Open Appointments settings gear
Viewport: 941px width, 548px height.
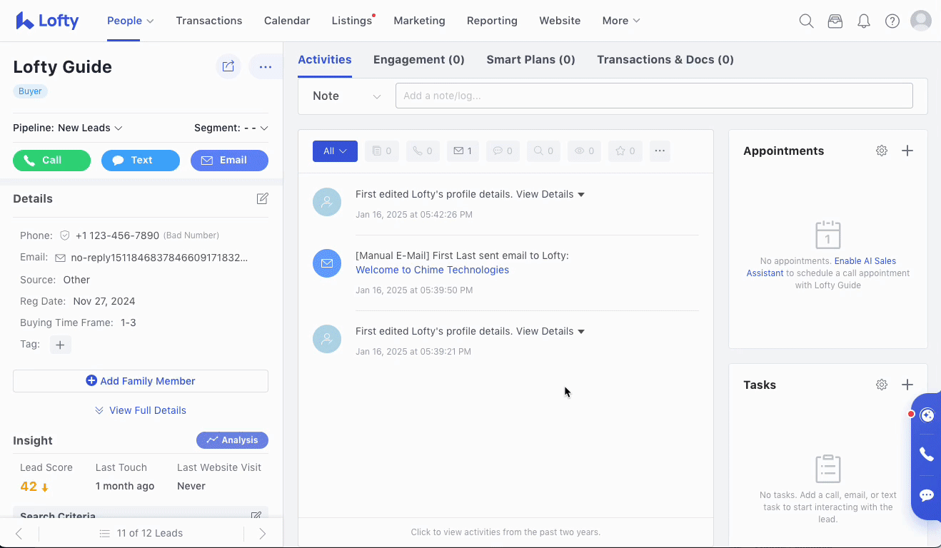coord(882,151)
